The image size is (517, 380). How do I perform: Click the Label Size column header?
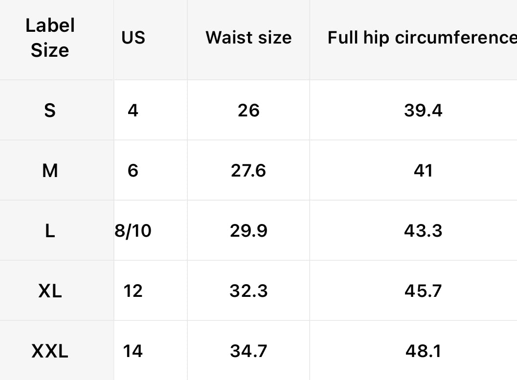click(50, 38)
